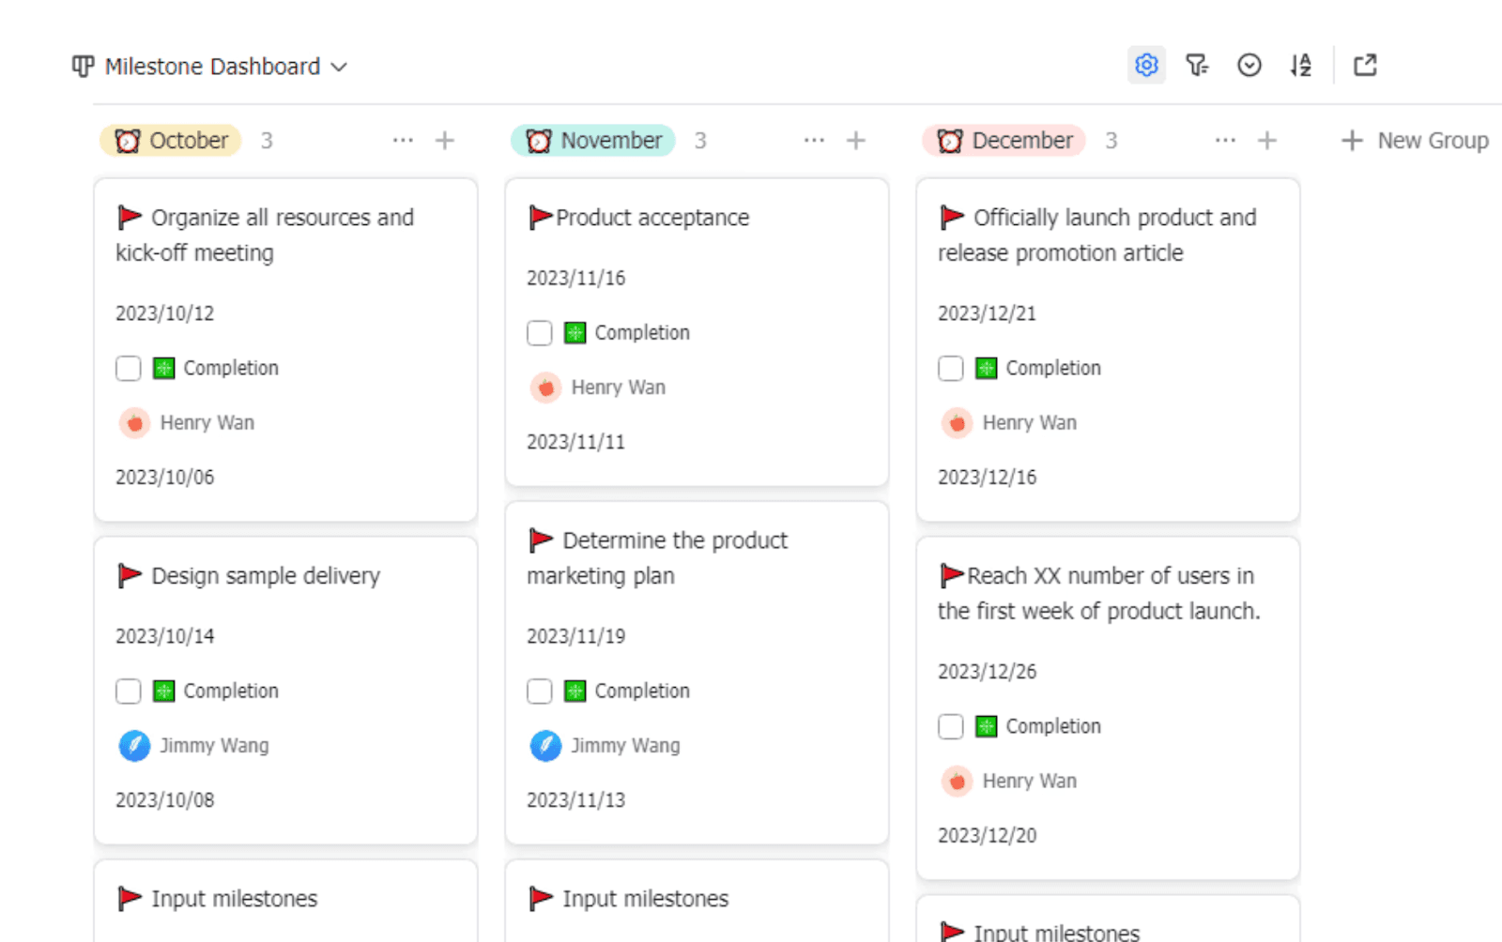Add a card to the November group
Image resolution: width=1502 pixels, height=942 pixels.
pos(856,140)
